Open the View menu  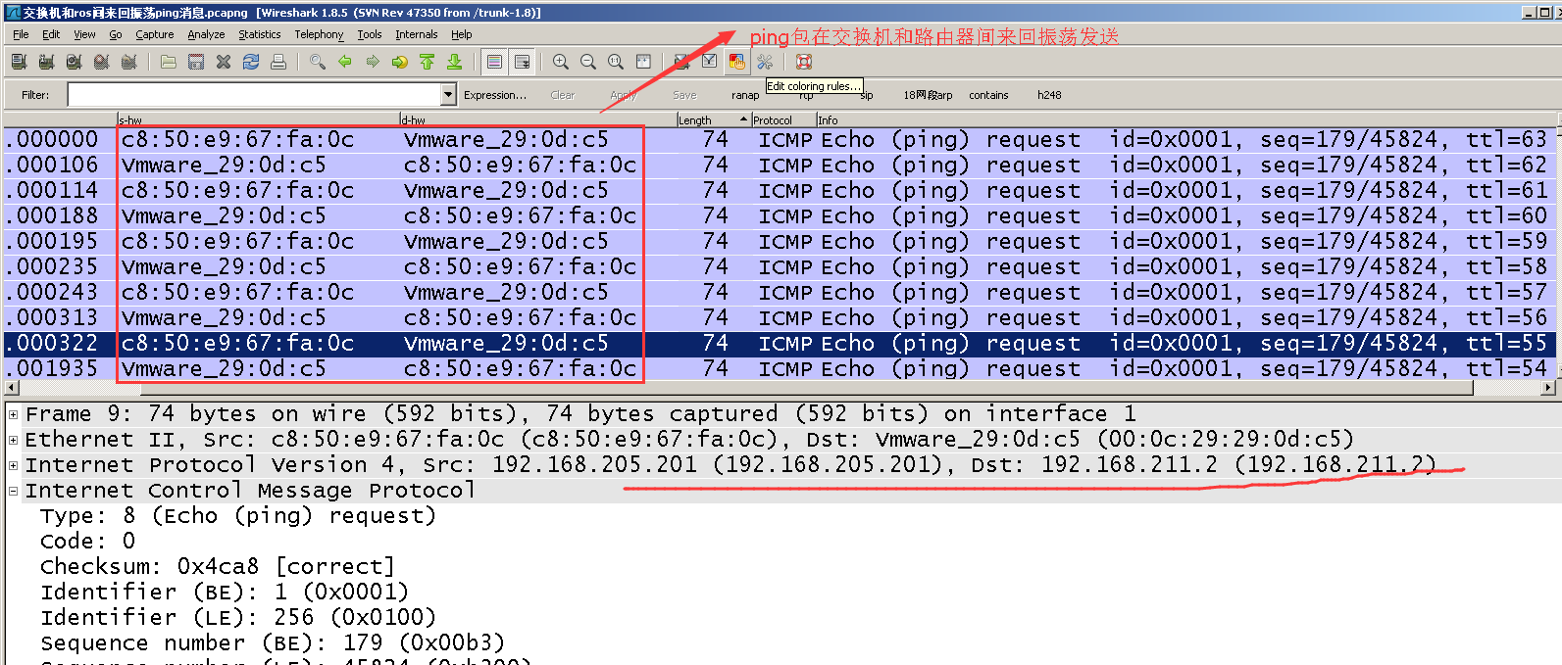coord(84,34)
